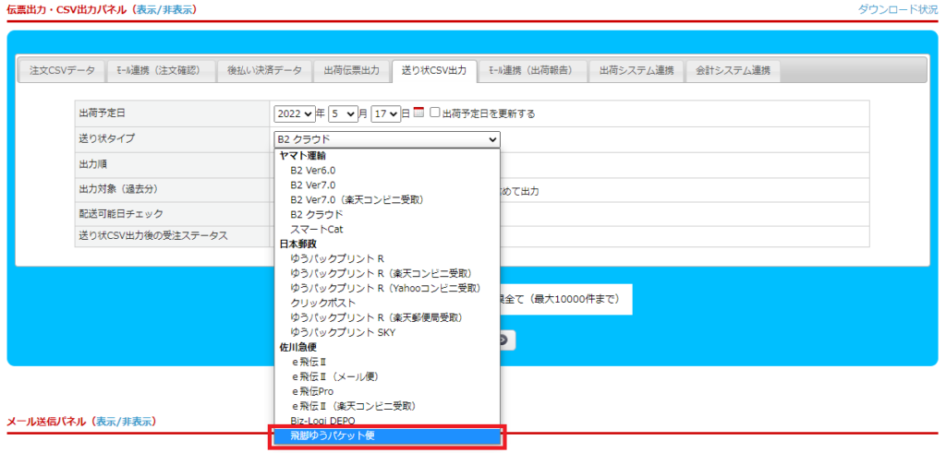Click the 送り状CSV出力後の受注ステータス row label

coord(153,235)
